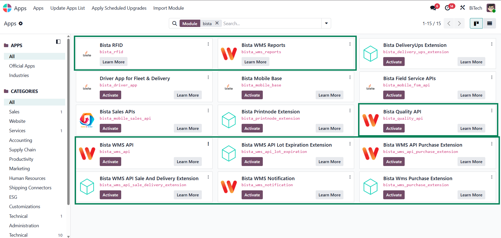501x238 pixels.
Task: Click the search magnifier icon
Action: pyautogui.click(x=175, y=24)
